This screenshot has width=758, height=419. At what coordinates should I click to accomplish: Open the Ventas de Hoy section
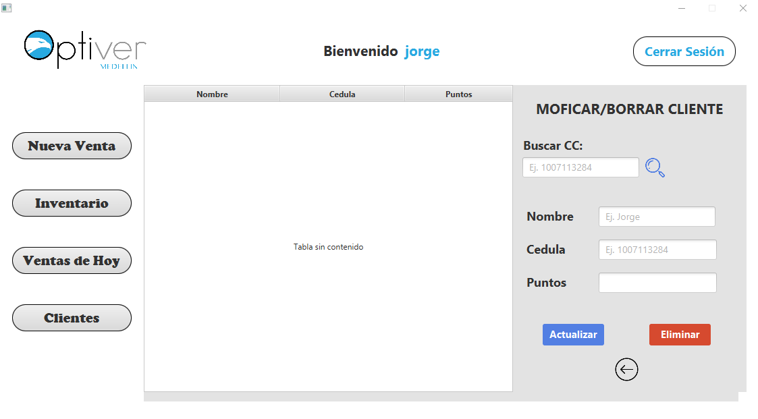point(72,260)
